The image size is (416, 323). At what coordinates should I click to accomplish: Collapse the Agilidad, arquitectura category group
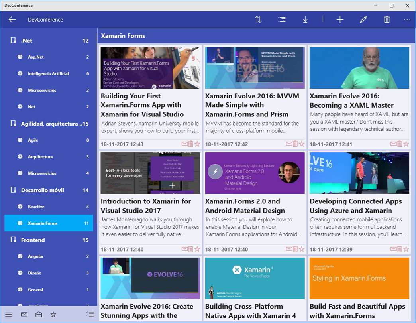tap(49, 124)
